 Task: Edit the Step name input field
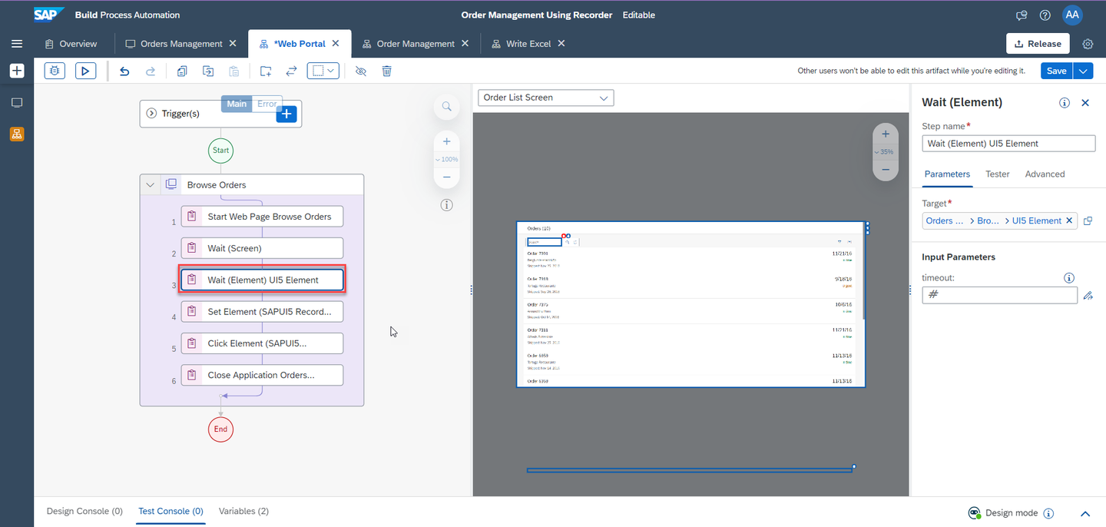click(x=1008, y=144)
